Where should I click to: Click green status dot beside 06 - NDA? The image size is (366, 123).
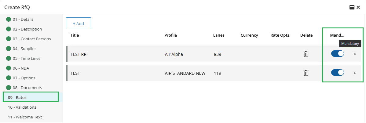tap(9, 68)
